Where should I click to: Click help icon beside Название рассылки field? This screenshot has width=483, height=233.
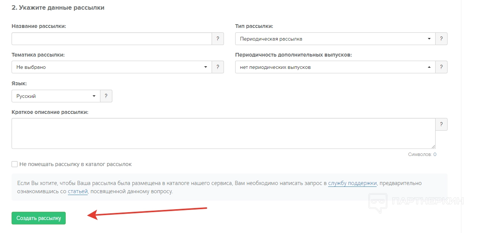218,39
